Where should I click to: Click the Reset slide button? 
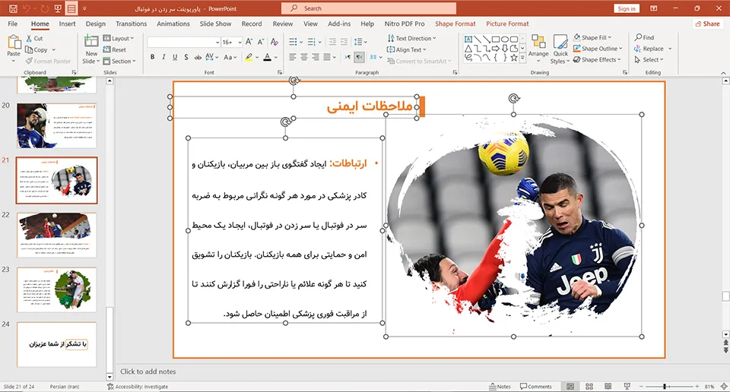pyautogui.click(x=115, y=49)
